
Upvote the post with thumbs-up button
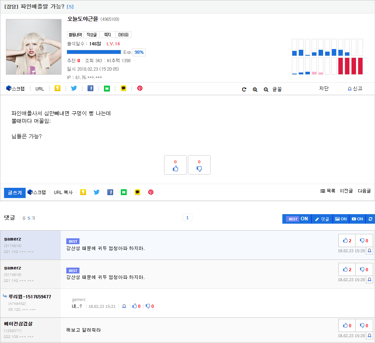175,165
